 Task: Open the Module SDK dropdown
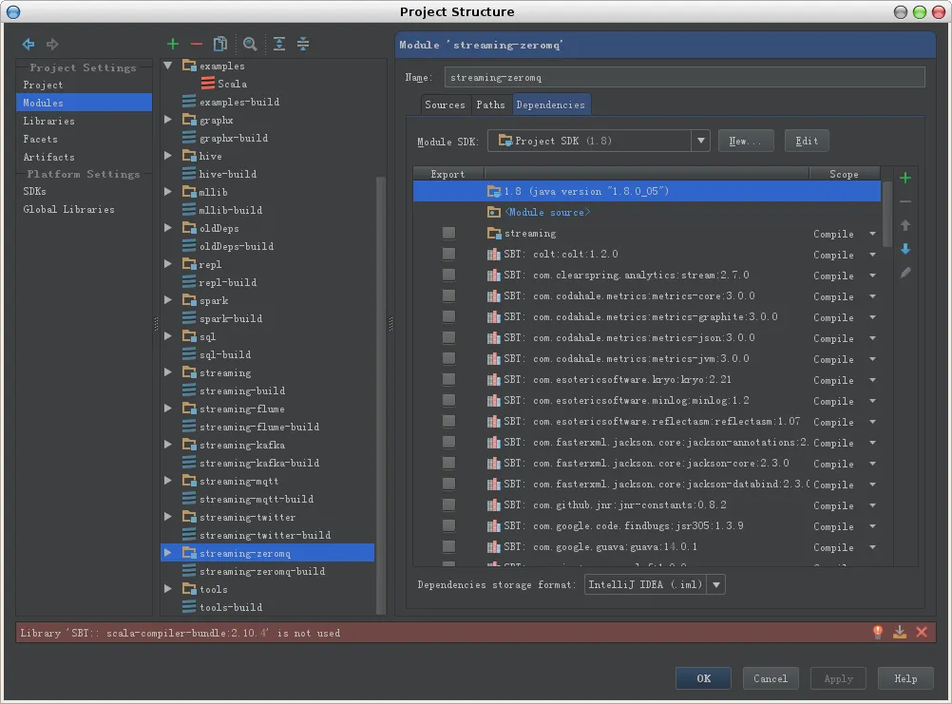[700, 141]
